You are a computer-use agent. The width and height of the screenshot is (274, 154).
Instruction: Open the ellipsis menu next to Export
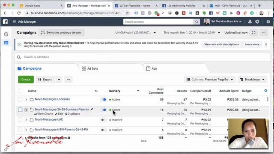pyautogui.click(x=68, y=80)
